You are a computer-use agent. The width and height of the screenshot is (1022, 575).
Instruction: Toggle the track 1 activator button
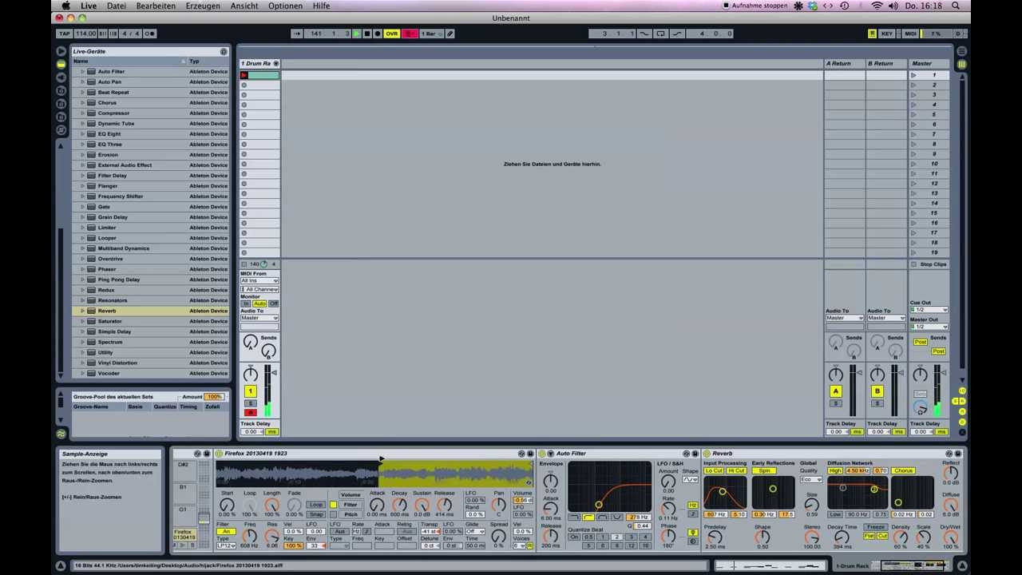(250, 391)
